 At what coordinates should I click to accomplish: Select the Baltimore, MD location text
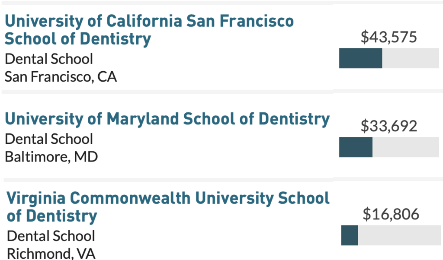[51, 157]
